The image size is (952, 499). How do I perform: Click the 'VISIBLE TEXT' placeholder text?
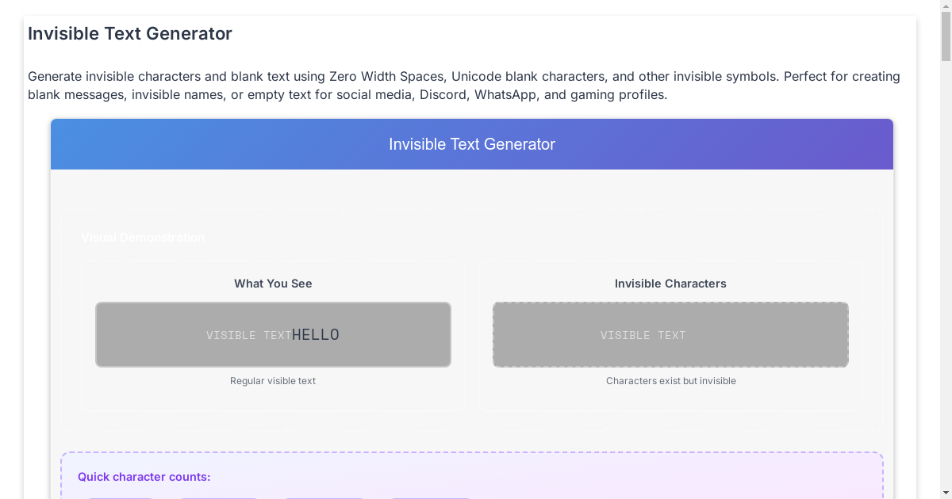point(643,335)
